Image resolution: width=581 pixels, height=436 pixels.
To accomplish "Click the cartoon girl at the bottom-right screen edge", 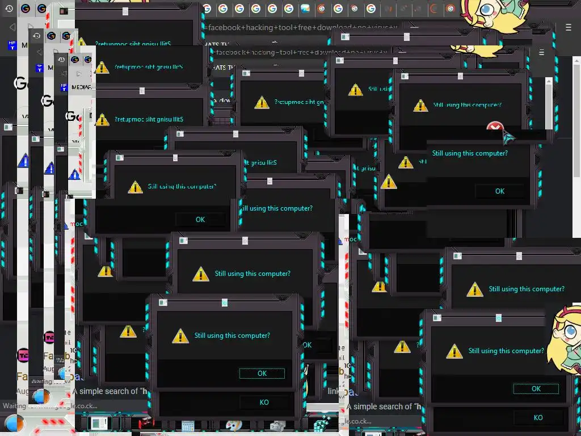I will [563, 341].
